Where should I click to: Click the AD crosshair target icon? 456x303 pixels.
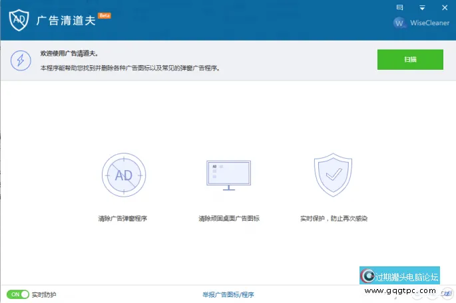click(x=123, y=175)
